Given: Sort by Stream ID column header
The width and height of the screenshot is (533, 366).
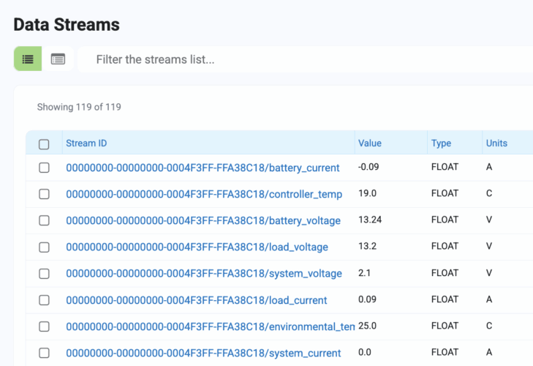Looking at the screenshot, I should tap(86, 143).
